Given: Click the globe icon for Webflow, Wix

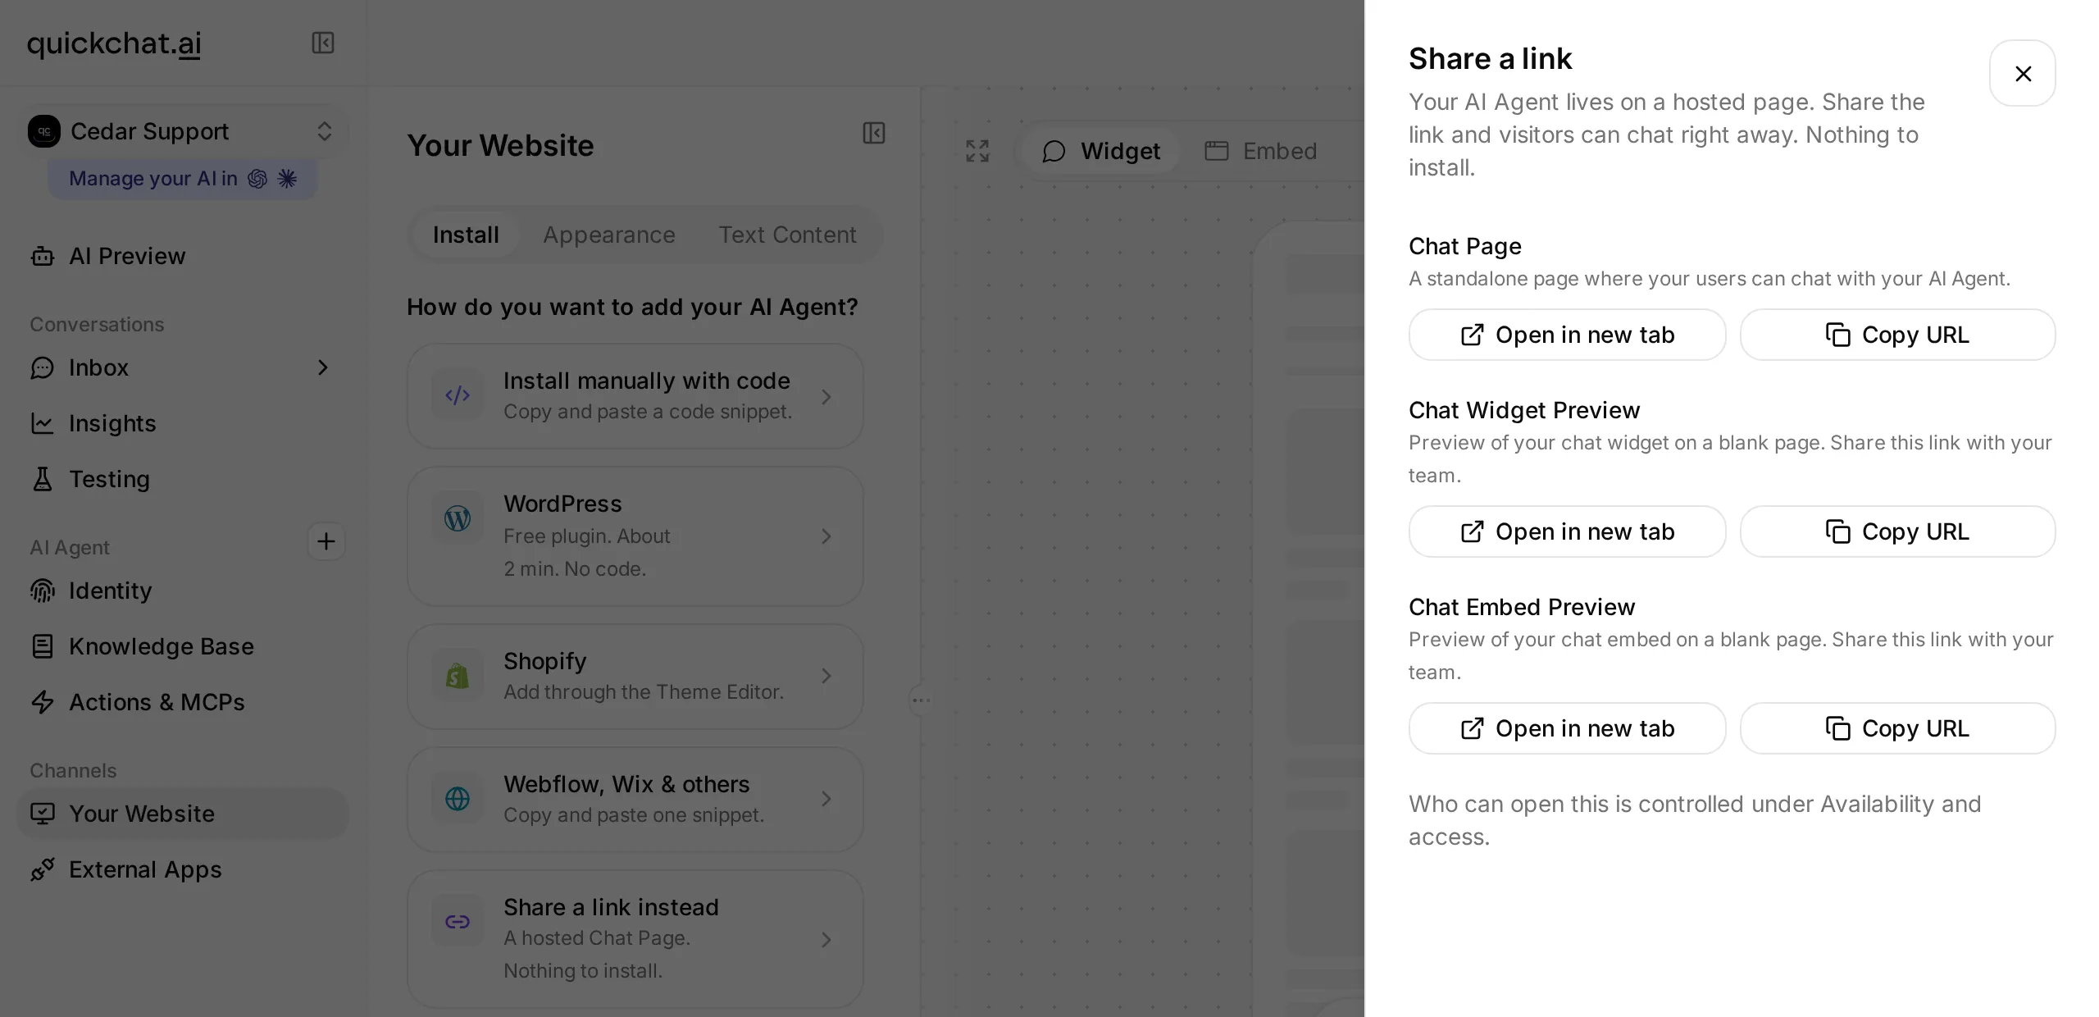Looking at the screenshot, I should (458, 799).
